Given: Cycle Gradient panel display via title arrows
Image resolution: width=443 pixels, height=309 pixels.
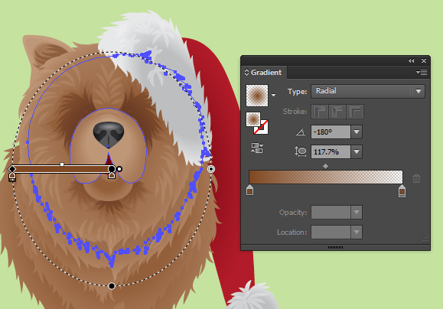Looking at the screenshot, I should [x=246, y=73].
